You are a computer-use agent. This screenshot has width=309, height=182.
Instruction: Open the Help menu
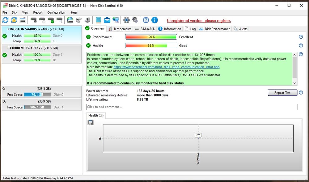coord(74,12)
